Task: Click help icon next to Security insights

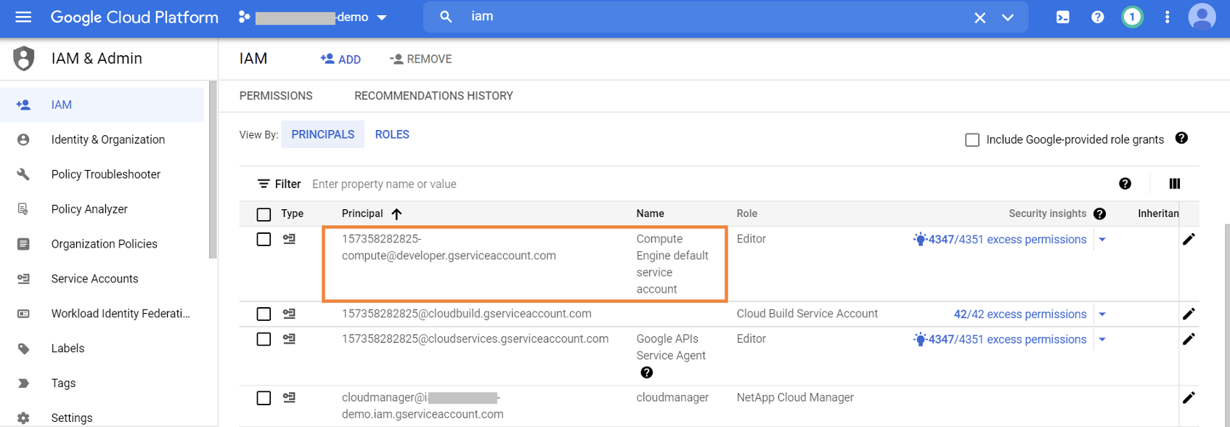Action: point(1099,213)
